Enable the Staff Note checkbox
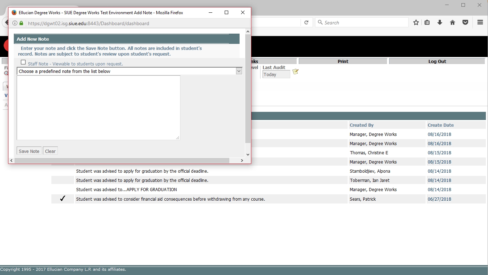 (23, 62)
